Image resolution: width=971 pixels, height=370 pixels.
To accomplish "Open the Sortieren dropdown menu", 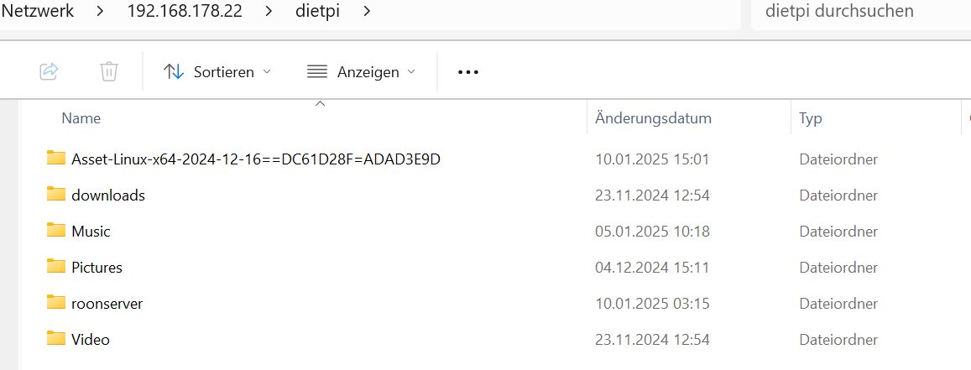I will point(218,72).
